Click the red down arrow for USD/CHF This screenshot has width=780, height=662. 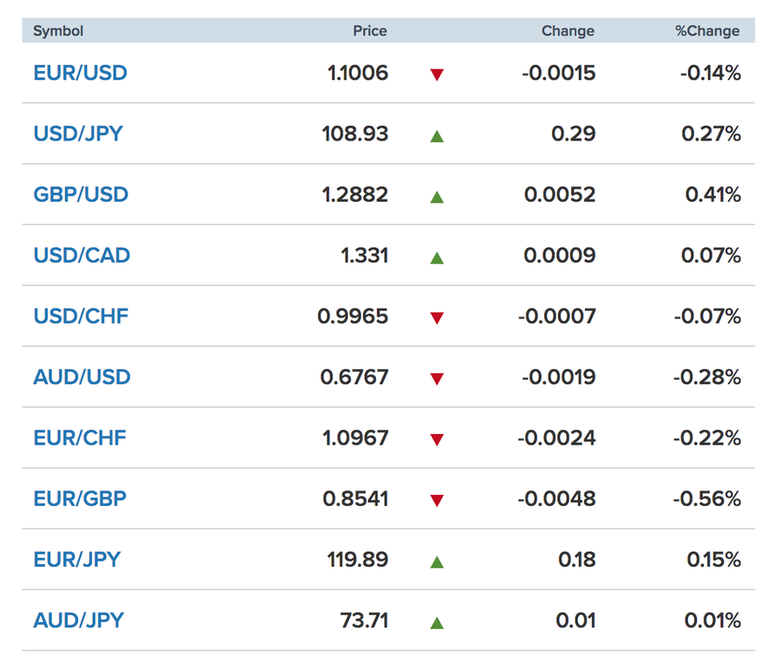[437, 318]
